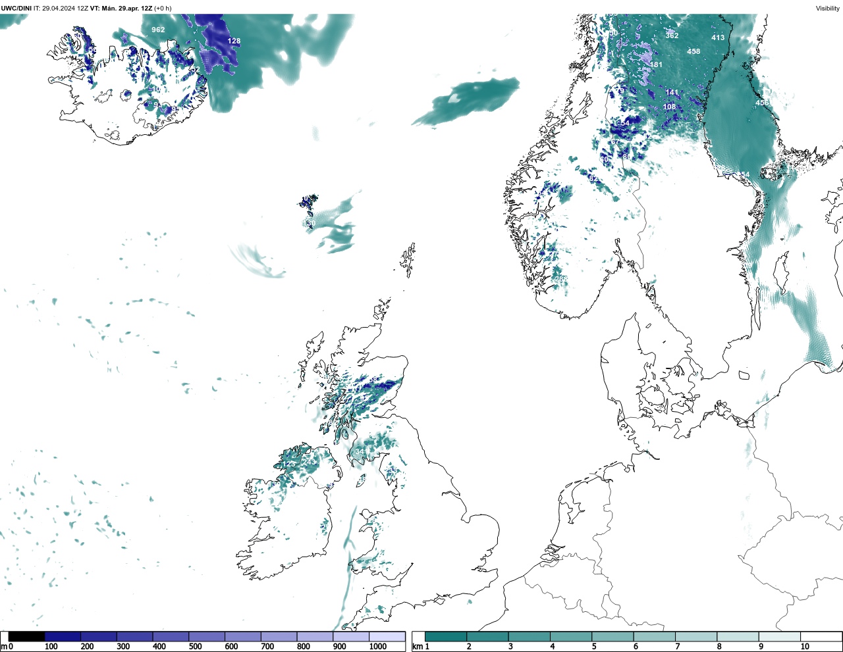Click the "8" tick label on the km legend
Viewport: 843px width, 652px height.
[x=719, y=647]
